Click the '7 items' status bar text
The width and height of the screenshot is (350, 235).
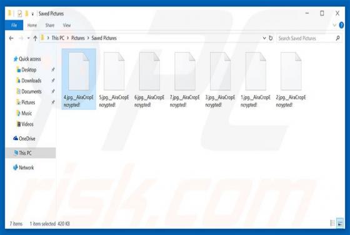coord(16,224)
